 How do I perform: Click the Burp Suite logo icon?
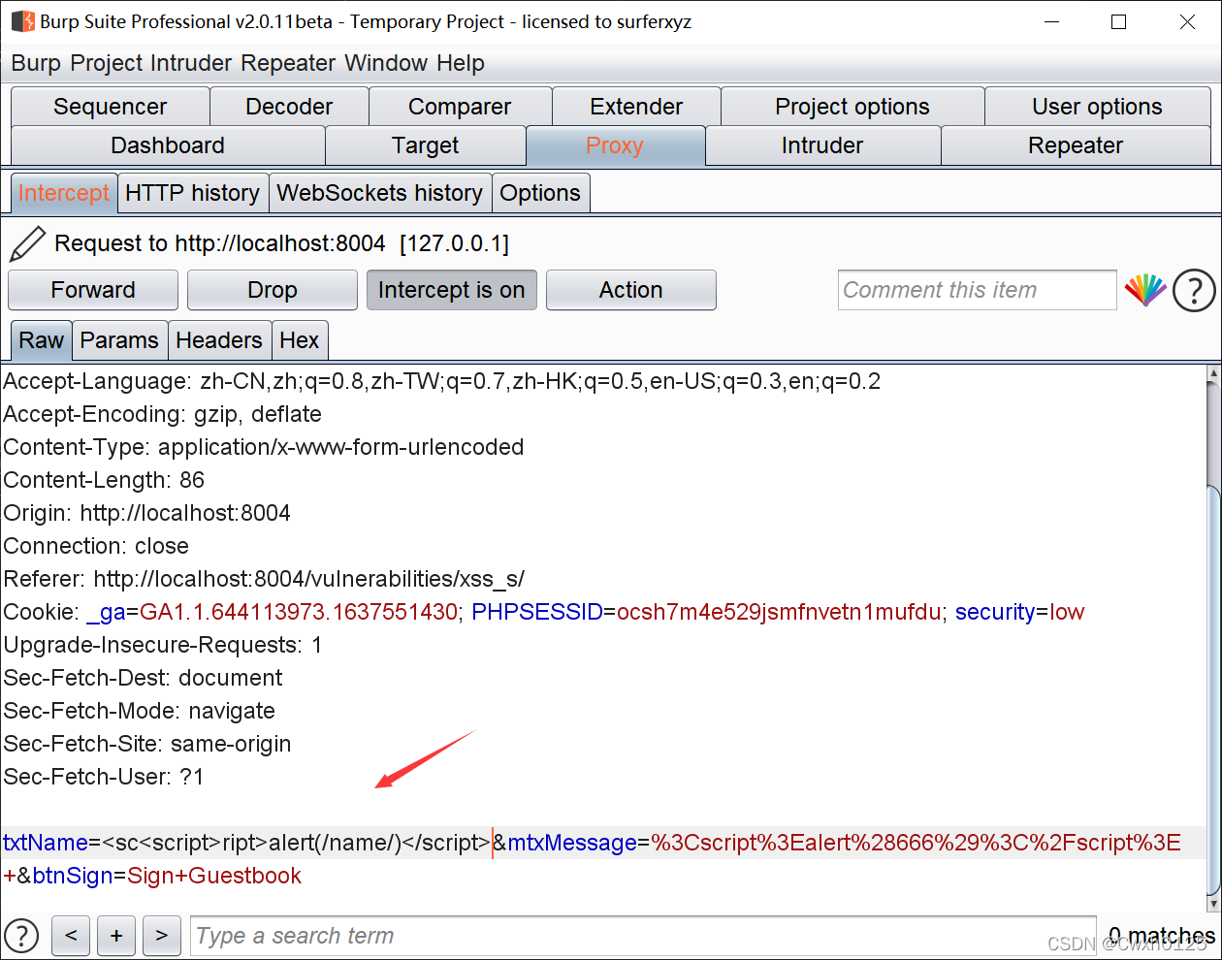point(22,21)
